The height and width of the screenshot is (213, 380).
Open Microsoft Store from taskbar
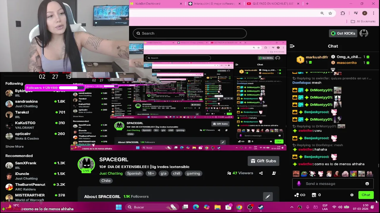(x=228, y=207)
